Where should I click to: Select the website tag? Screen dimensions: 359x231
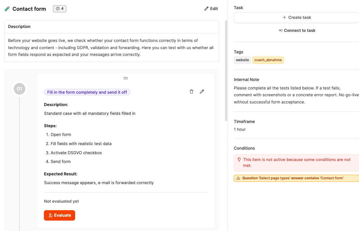pyautogui.click(x=242, y=60)
